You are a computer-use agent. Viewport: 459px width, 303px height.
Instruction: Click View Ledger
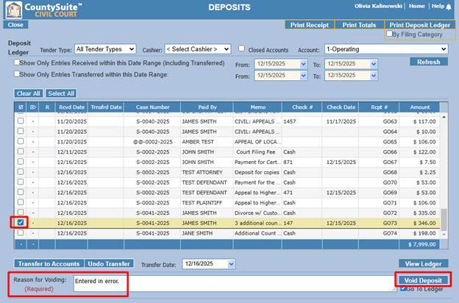pos(423,264)
